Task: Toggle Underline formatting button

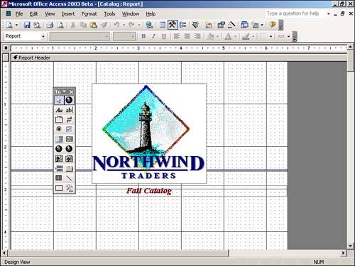Action: click(x=164, y=36)
